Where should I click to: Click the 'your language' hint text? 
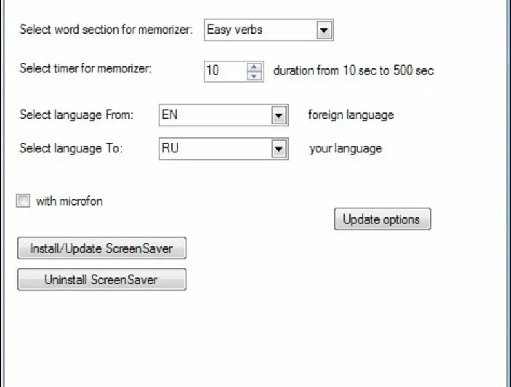point(345,148)
